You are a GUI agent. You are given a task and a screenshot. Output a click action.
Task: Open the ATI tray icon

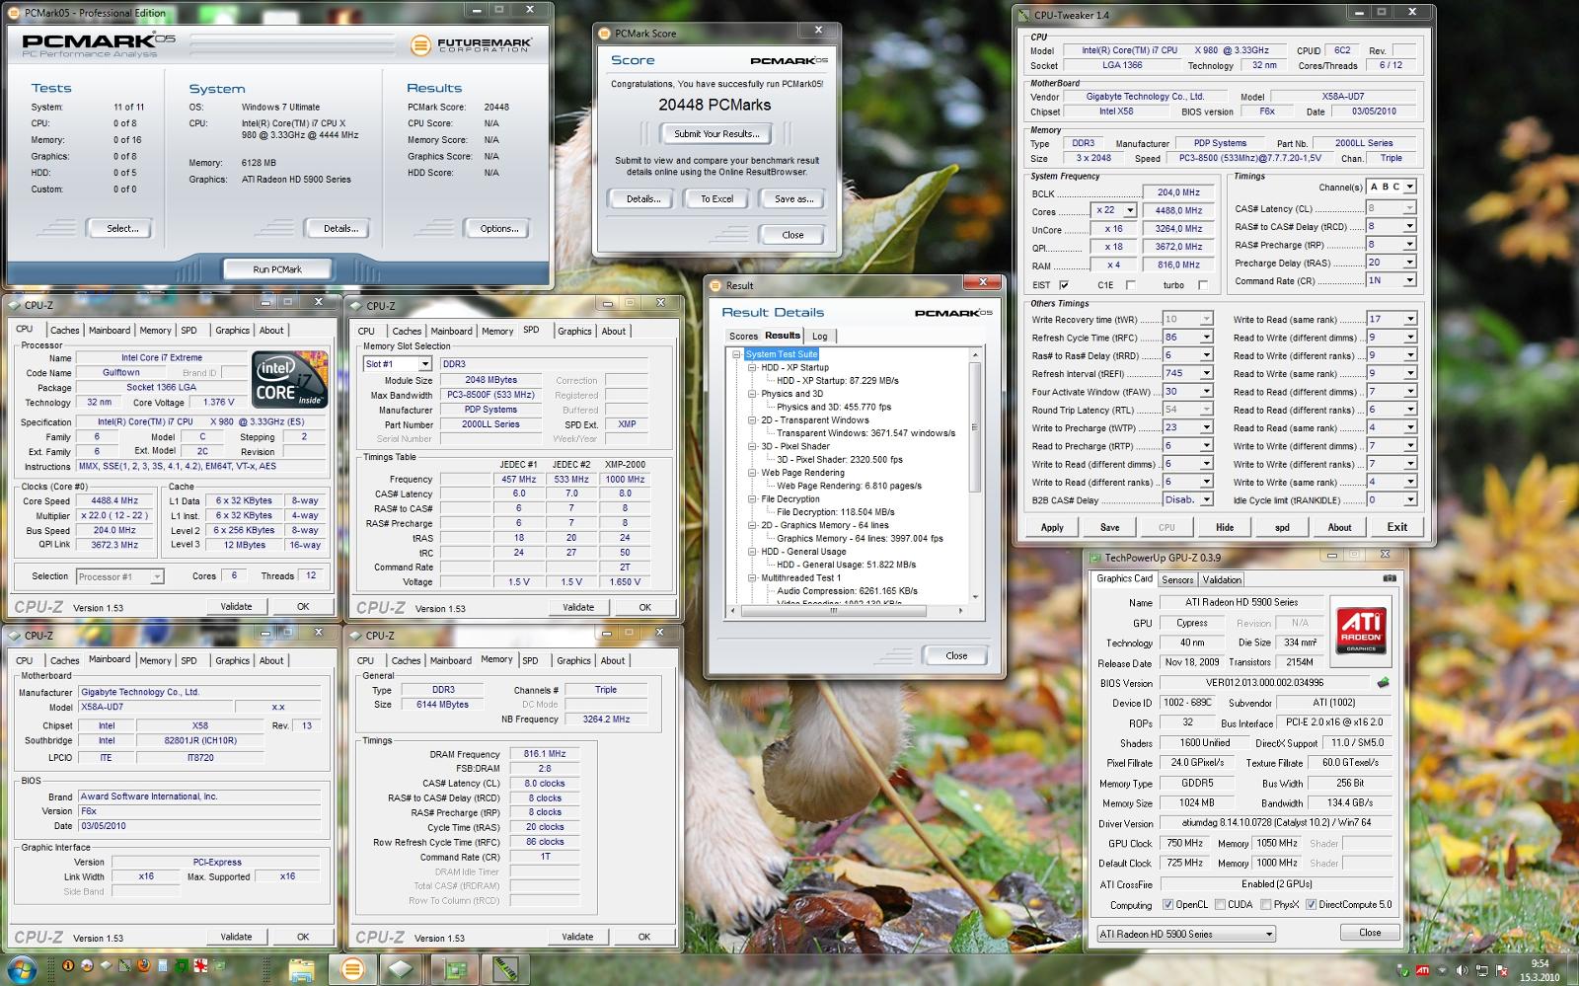[1422, 970]
